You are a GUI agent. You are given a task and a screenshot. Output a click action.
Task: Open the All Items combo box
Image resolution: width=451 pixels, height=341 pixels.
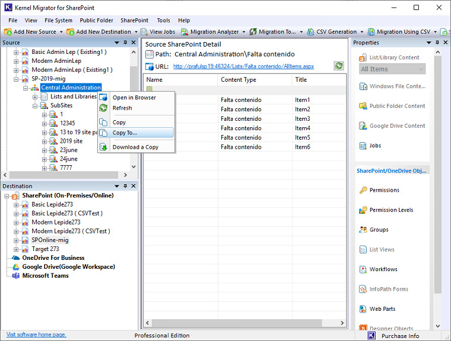(x=392, y=69)
